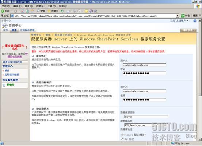Select the Windows 验证 radio button

122,135
